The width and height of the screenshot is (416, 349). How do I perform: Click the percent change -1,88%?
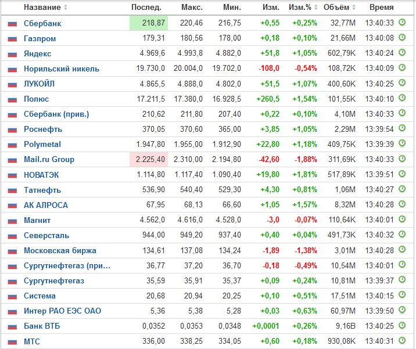306,159
